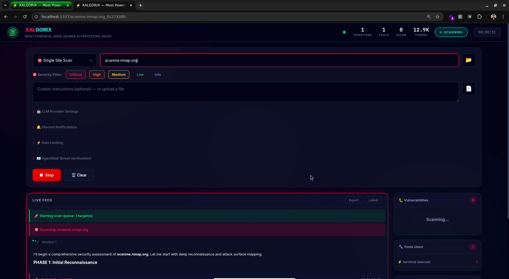The height and width of the screenshot is (279, 509).
Task: Toggle the Medium severity filter
Action: (119, 74)
